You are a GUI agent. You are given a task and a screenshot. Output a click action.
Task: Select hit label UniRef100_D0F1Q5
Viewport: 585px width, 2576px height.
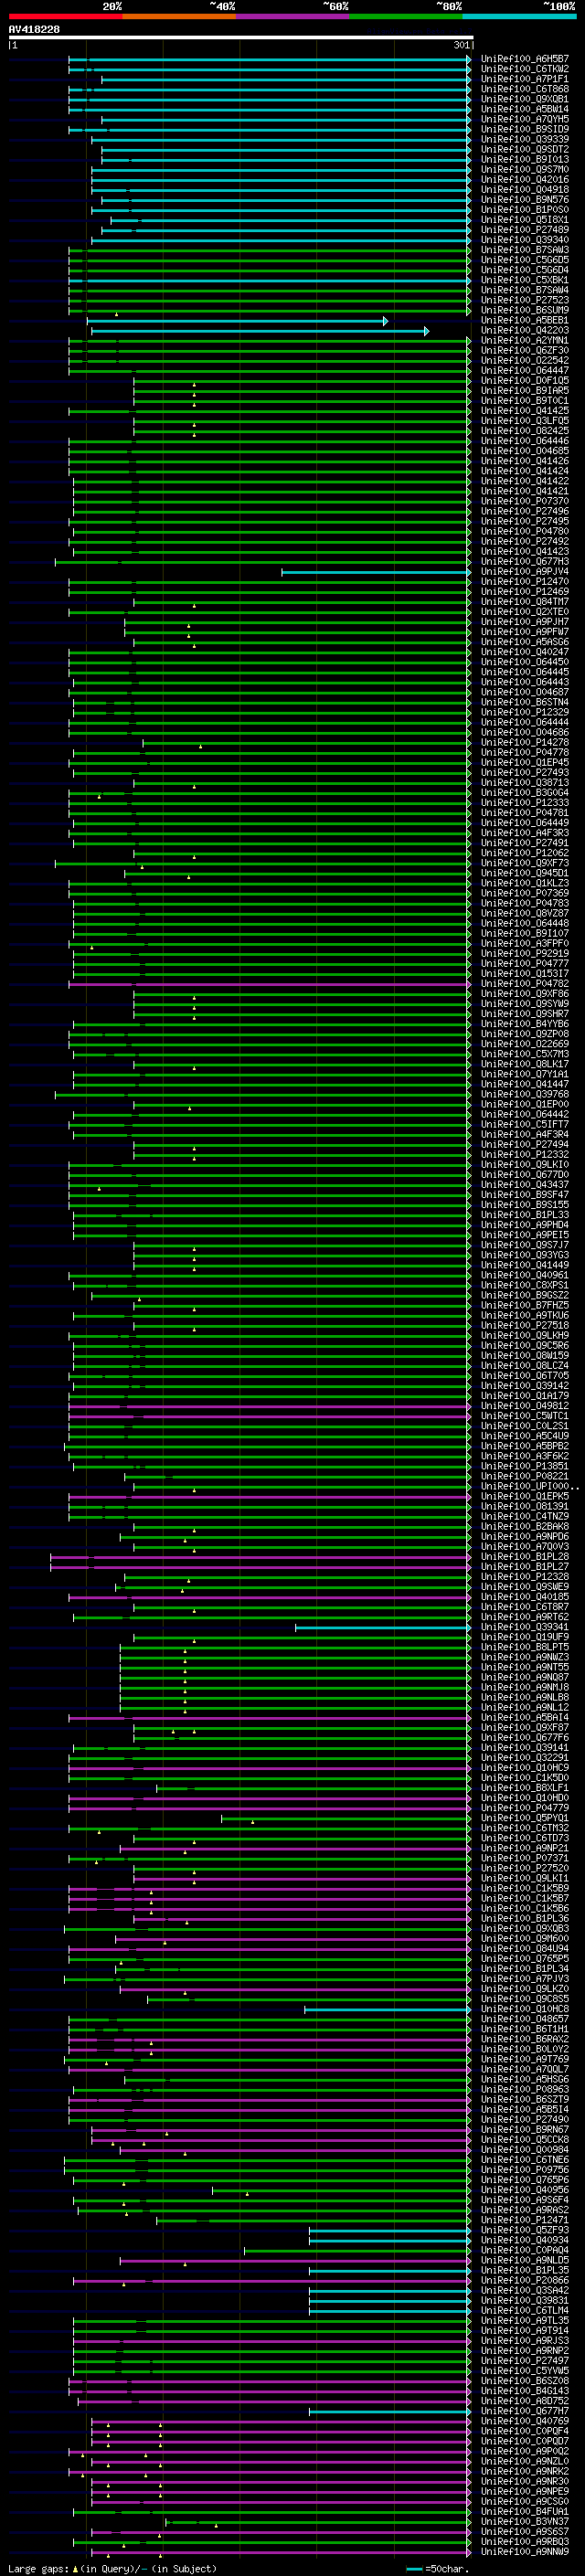point(525,380)
